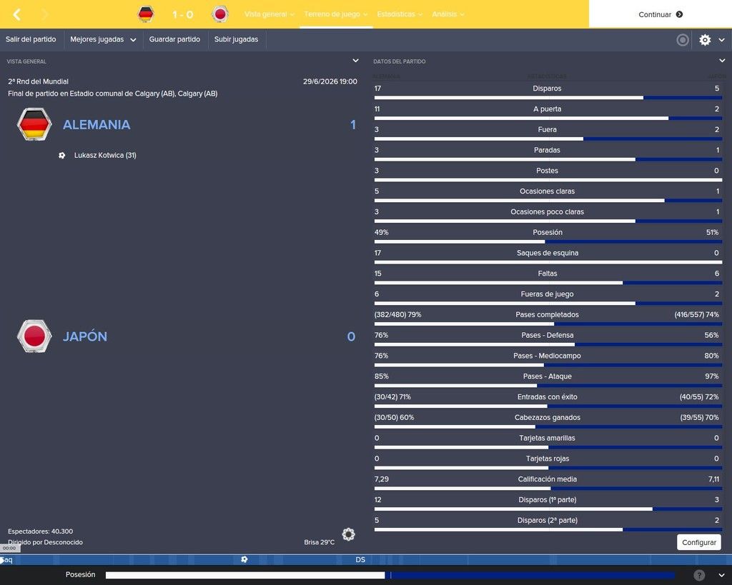Open Análisis tab menu
The height and width of the screenshot is (585, 732).
[448, 14]
